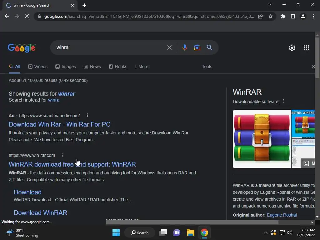Image resolution: width=320 pixels, height=240 pixels.
Task: Open WinRAR download free and support
Action: 72,164
